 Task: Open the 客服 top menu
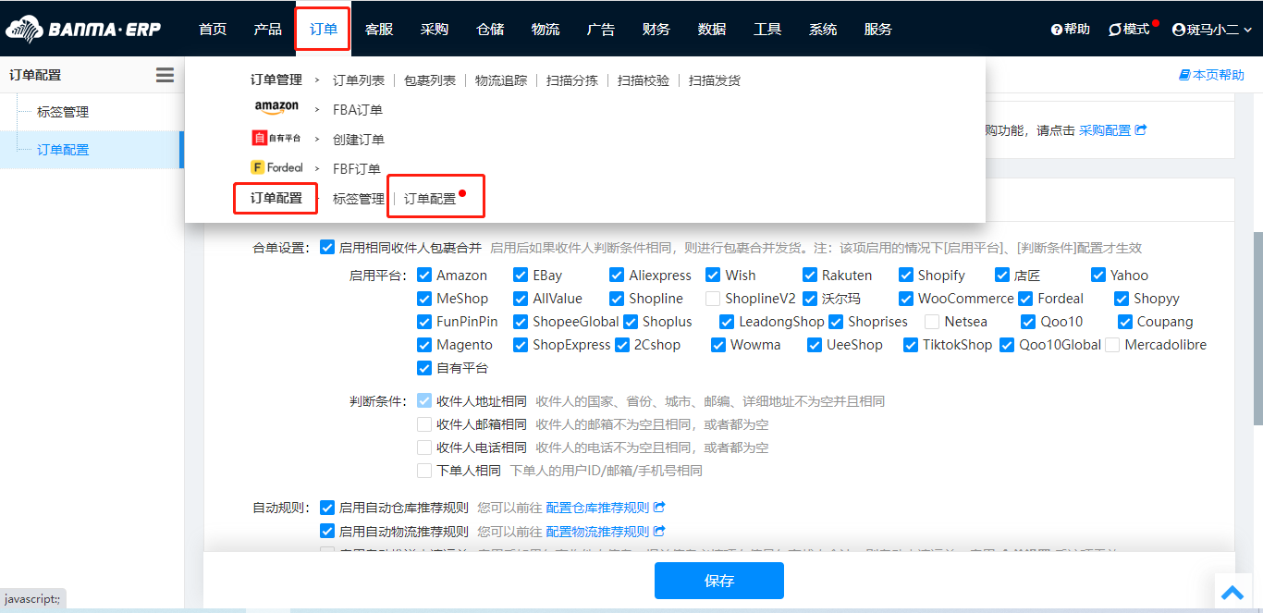[x=379, y=29]
